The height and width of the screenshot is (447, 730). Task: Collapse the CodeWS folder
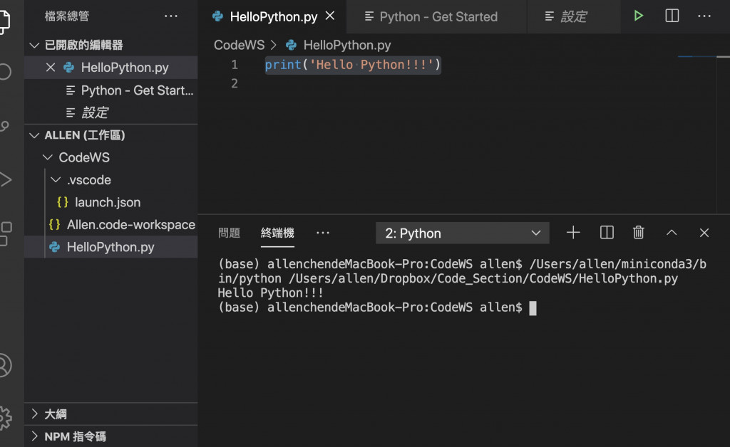(x=48, y=157)
